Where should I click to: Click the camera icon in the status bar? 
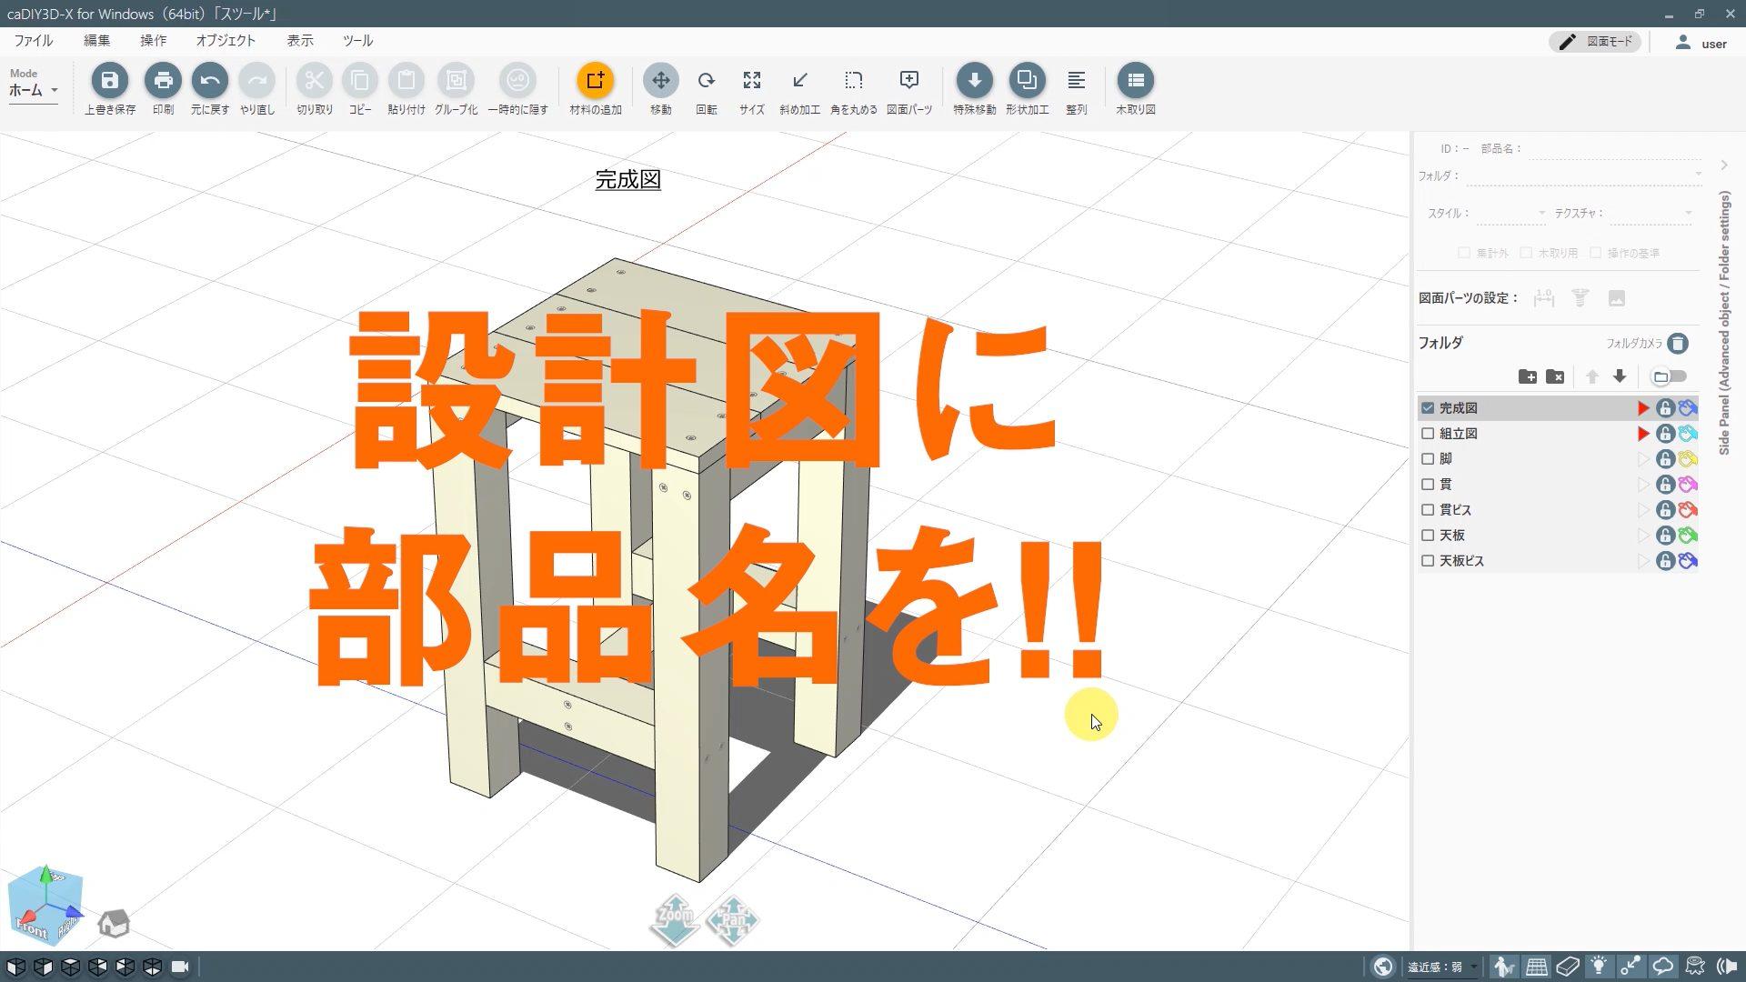point(180,967)
